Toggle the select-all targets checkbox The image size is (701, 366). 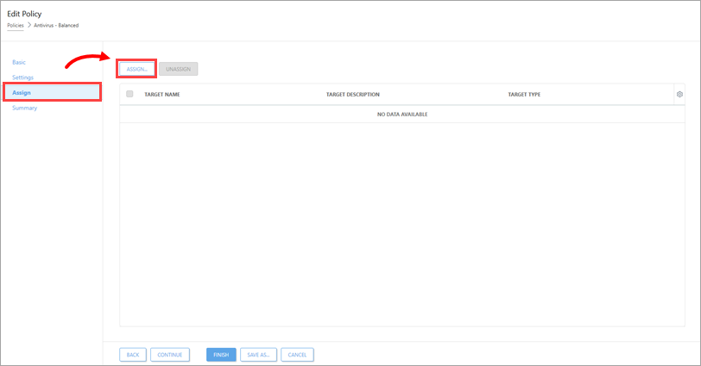click(x=129, y=94)
